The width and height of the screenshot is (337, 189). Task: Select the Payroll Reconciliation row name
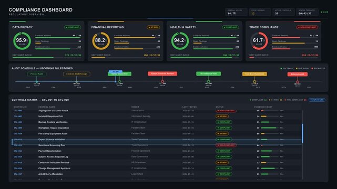tap(49, 151)
